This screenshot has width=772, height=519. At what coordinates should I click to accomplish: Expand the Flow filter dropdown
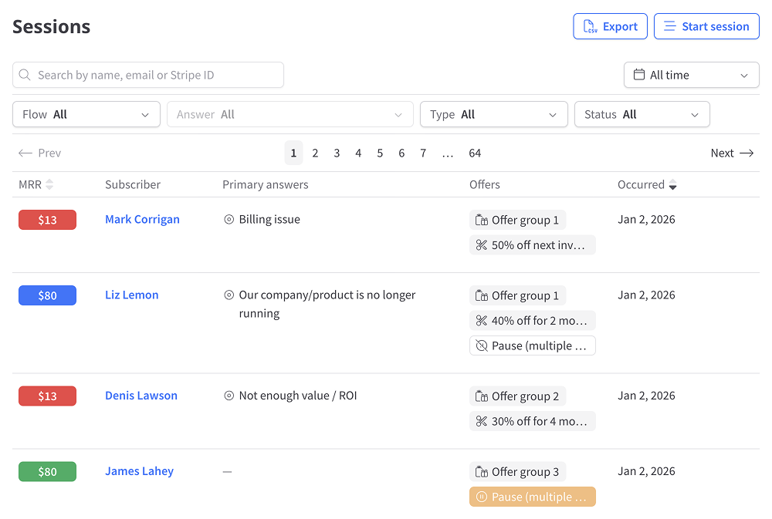tap(86, 114)
